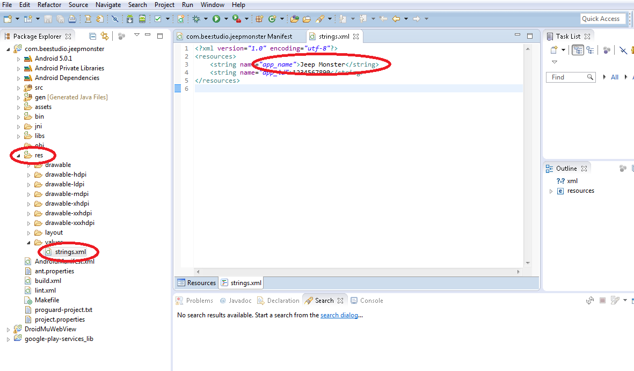The width and height of the screenshot is (634, 371).
Task: Click the Print toolbar icon
Action: [x=72, y=18]
